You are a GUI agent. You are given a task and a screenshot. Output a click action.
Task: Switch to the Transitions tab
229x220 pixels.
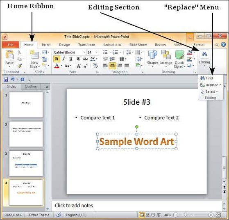[x=86, y=45]
